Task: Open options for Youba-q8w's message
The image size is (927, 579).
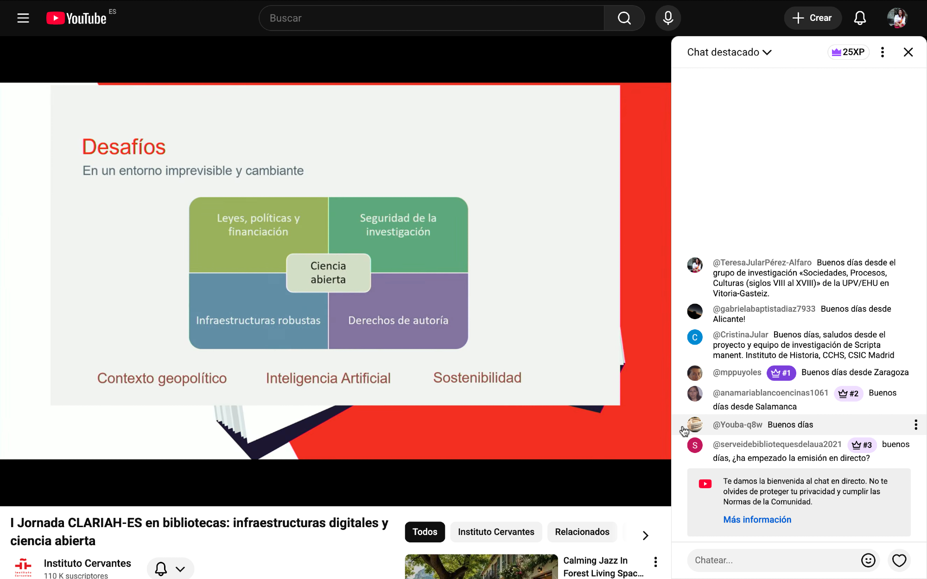Action: click(915, 424)
